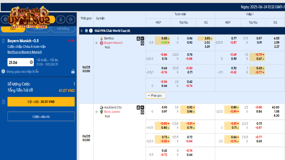Viewport: 285px width, 160px height.
Task: Select highlighted handicap odds -0.90
Action: pyautogui.click(x=164, y=123)
